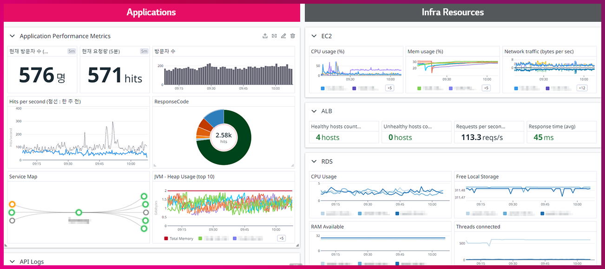Expand the API Logs section
Screen dimensions: 605x269
click(x=13, y=262)
